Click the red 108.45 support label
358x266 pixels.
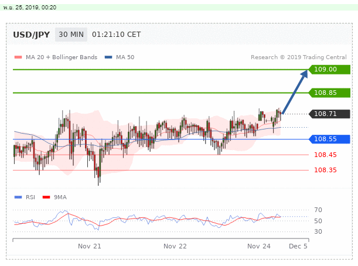pyautogui.click(x=325, y=155)
